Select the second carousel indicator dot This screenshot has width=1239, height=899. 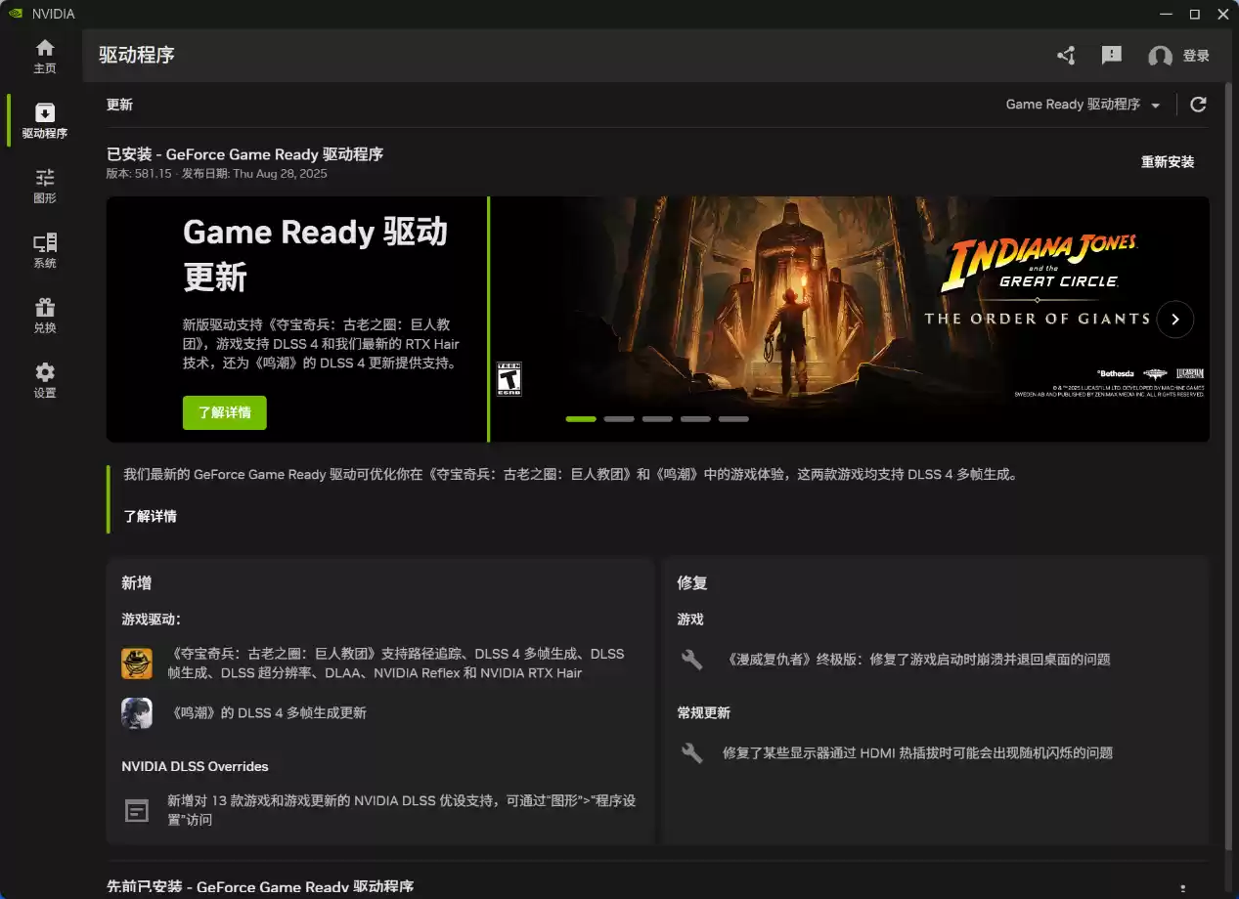[x=618, y=418]
